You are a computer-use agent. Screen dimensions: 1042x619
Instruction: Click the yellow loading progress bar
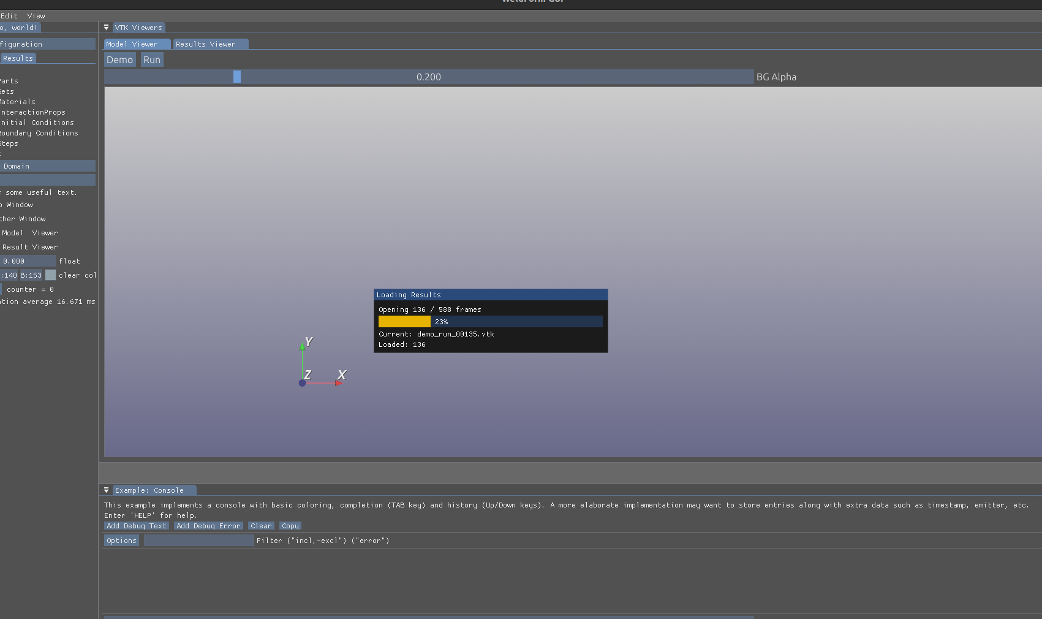(x=404, y=322)
